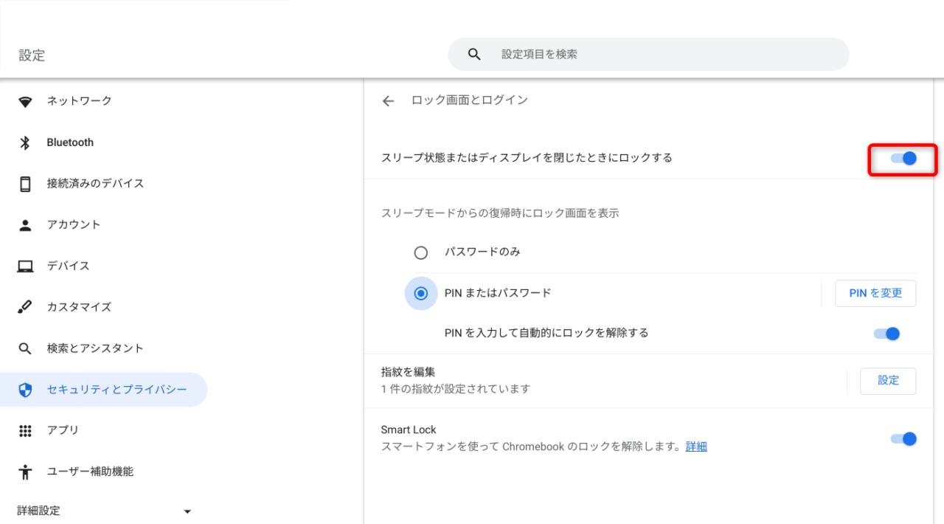Turn off the Smart Lock toggle
944x524 pixels.
pos(903,439)
